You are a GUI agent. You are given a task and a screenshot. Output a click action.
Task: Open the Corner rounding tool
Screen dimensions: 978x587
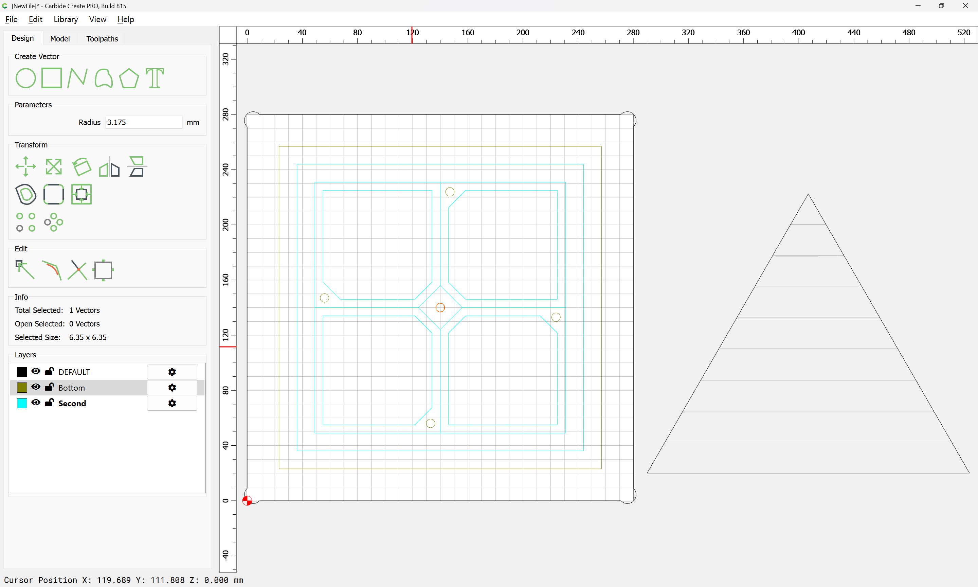point(53,194)
